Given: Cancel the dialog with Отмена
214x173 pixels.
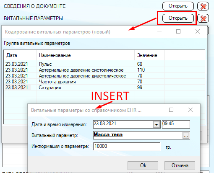Looking at the screenshot, I should (180, 165).
